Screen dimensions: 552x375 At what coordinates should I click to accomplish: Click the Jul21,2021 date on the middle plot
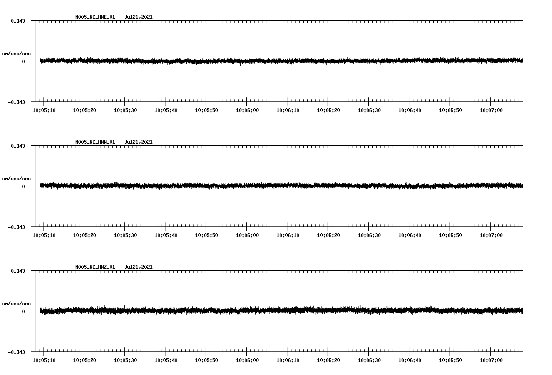point(138,142)
